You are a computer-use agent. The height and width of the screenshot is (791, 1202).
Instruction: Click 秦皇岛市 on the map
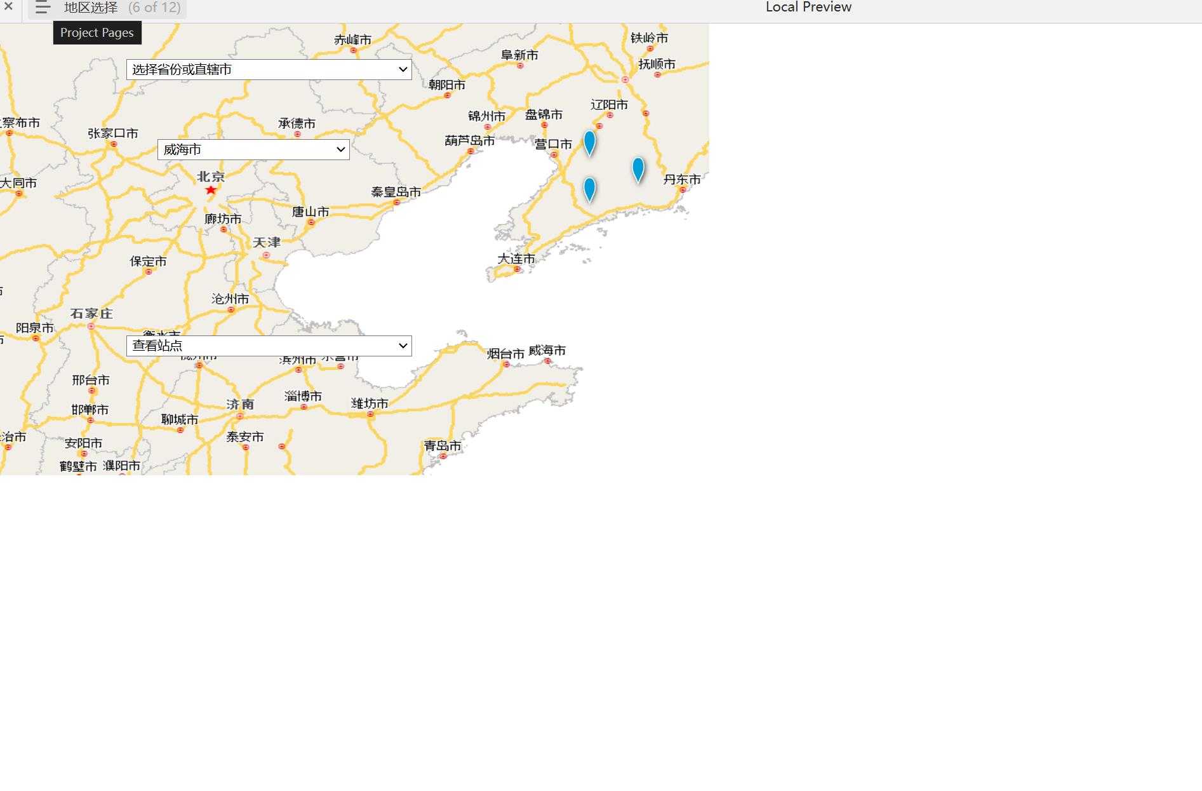396,192
